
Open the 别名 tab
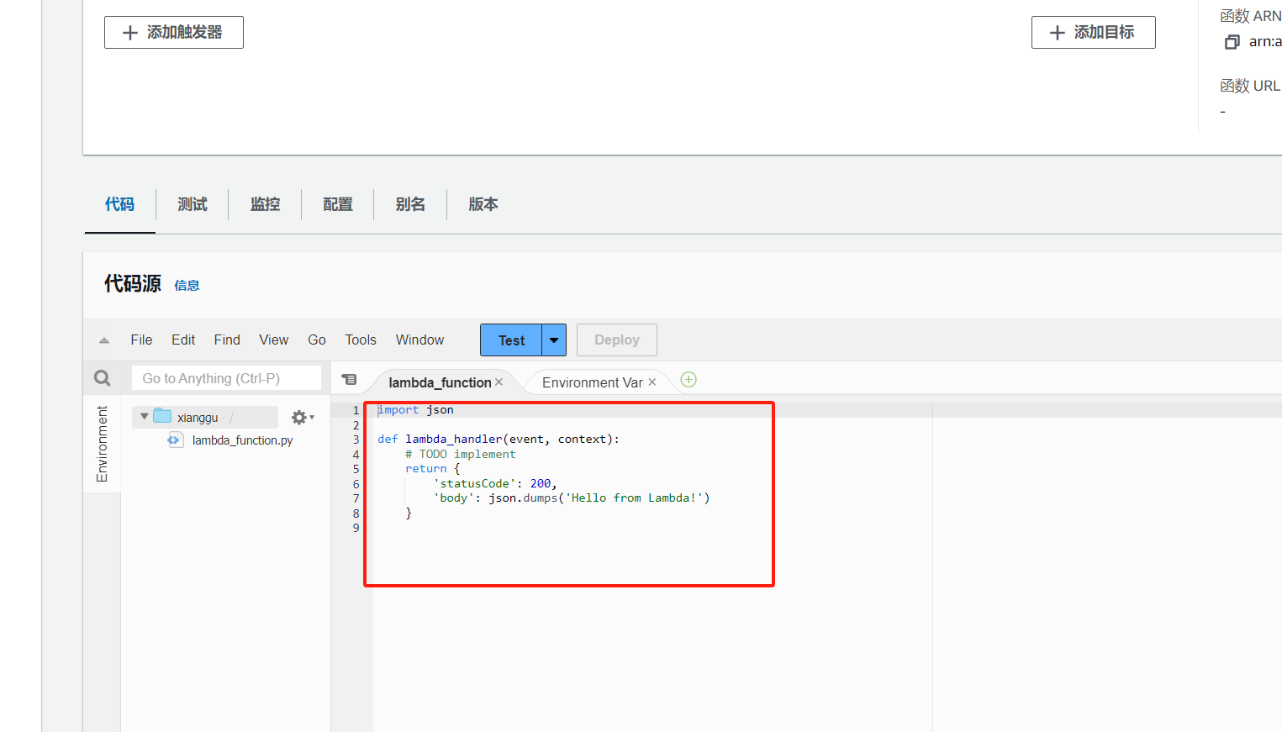410,204
